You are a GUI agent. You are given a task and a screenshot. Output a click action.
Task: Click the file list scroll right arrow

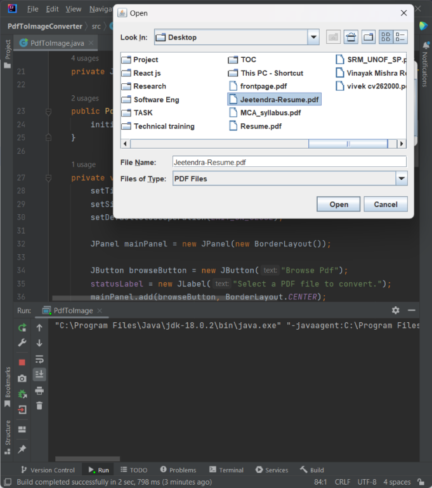tap(402, 144)
